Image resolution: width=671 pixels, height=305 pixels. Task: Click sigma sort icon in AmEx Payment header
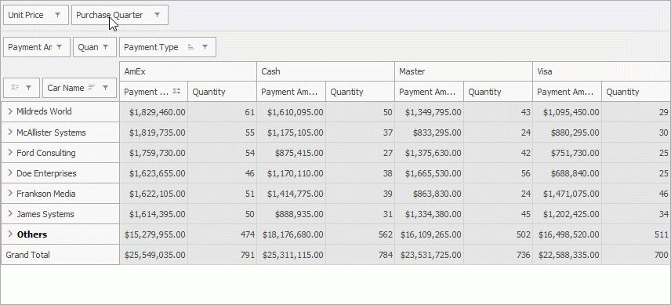[x=176, y=92]
